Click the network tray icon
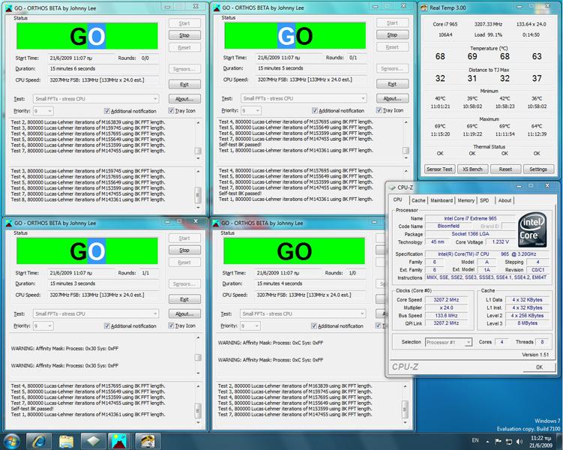 coord(509,442)
